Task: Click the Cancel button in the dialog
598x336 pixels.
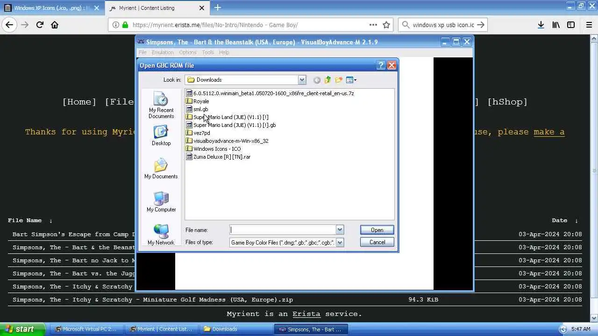Action: click(377, 242)
